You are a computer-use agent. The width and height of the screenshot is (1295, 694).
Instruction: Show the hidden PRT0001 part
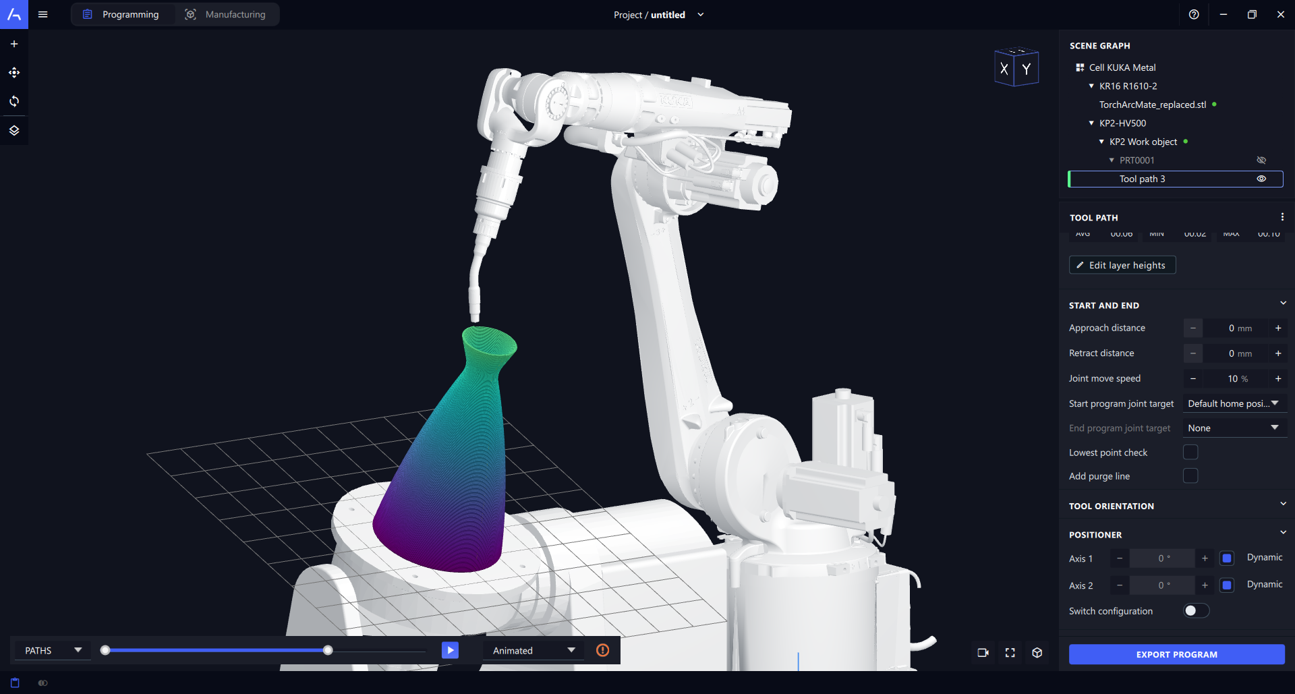pyautogui.click(x=1261, y=161)
